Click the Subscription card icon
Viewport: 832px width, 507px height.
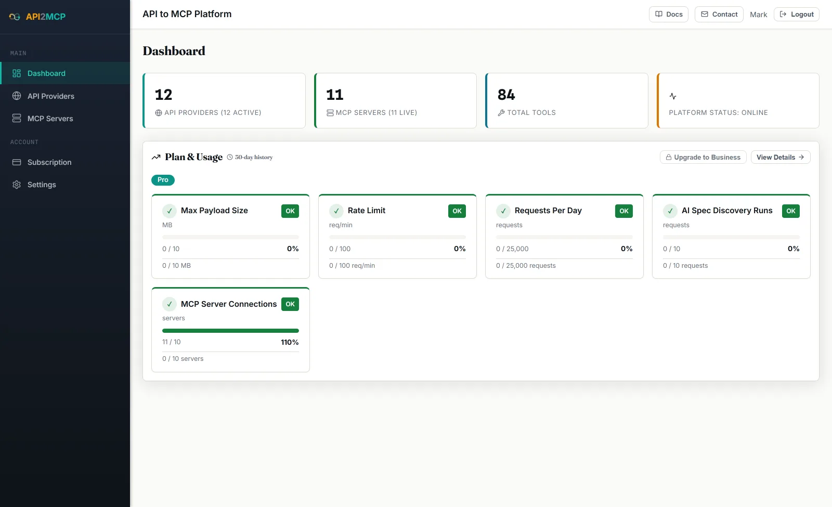tap(17, 162)
